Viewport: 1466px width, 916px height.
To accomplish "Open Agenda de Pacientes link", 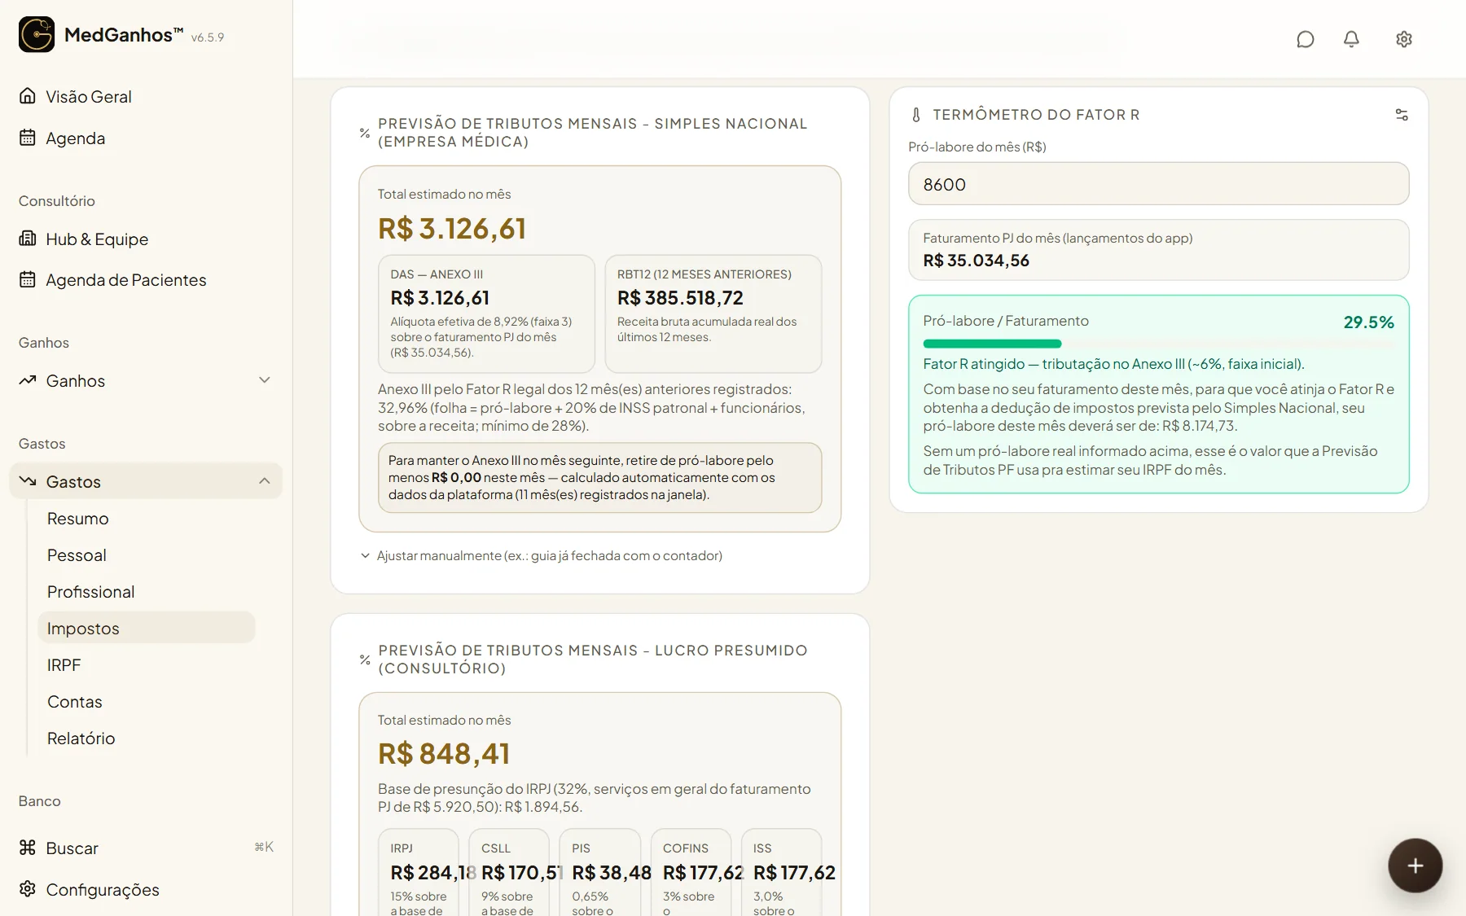I will 126,280.
